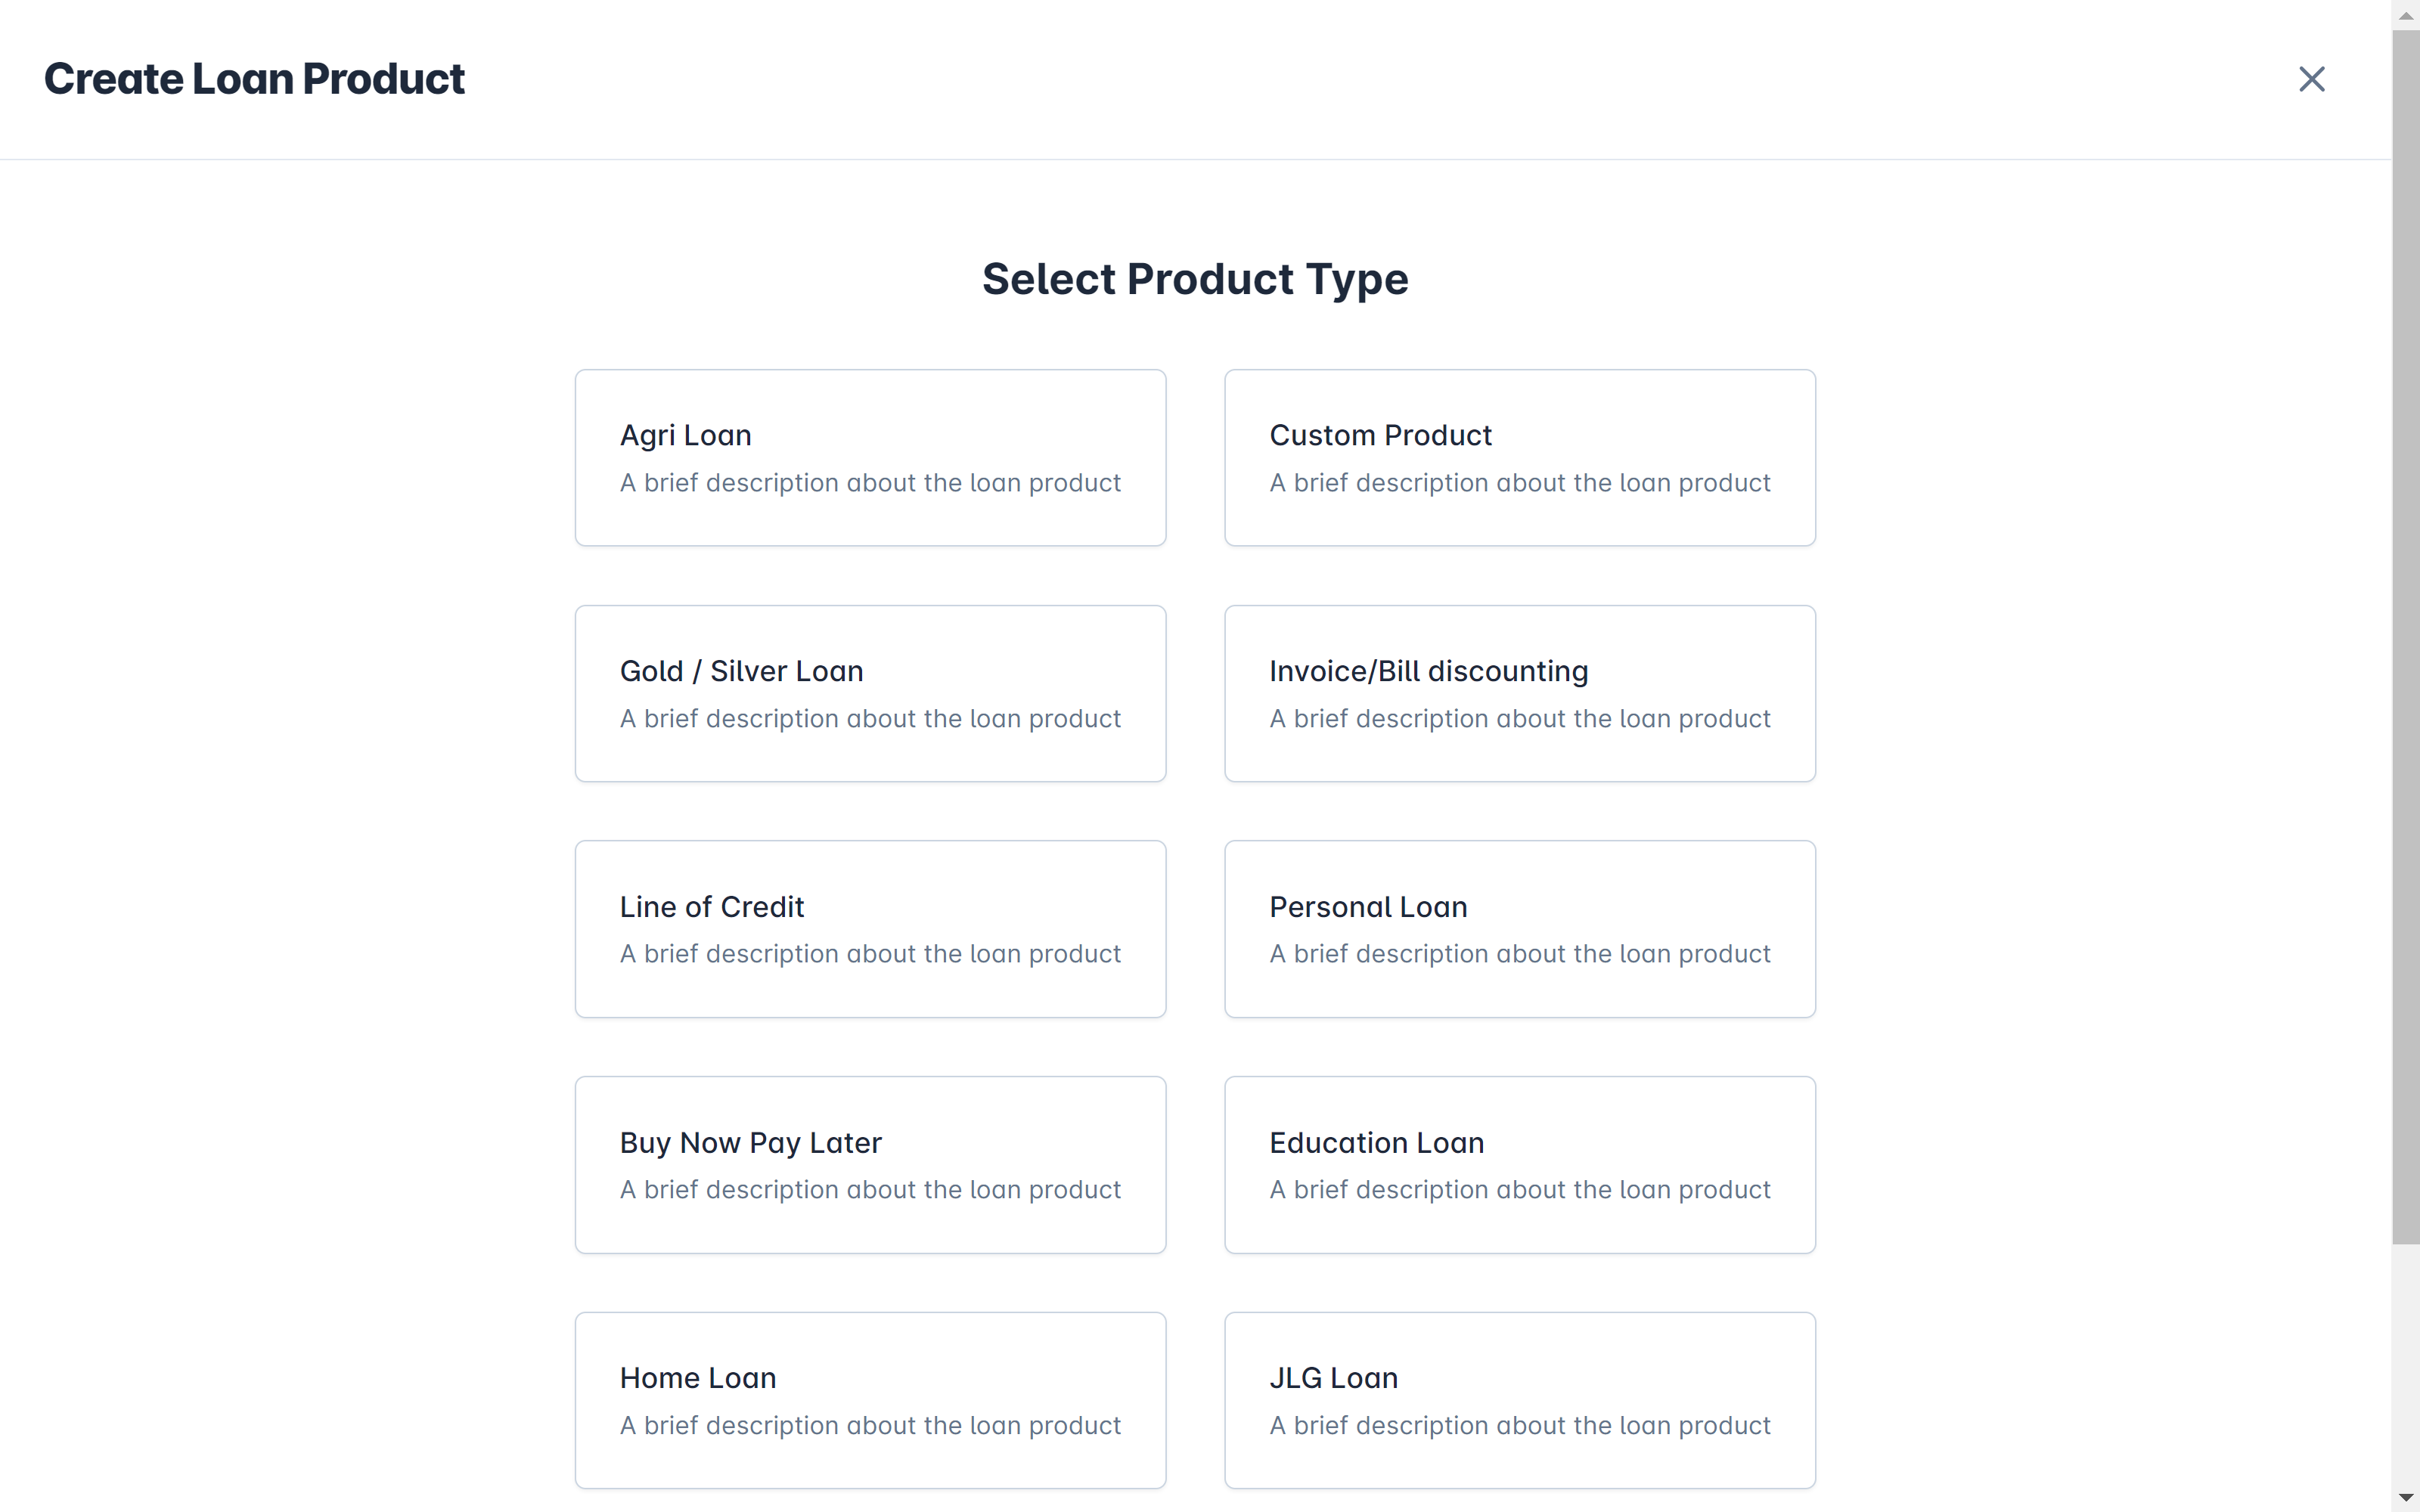Viewport: 2420px width, 1512px height.
Task: Click the JLG Loan description text
Action: pyautogui.click(x=1519, y=1426)
